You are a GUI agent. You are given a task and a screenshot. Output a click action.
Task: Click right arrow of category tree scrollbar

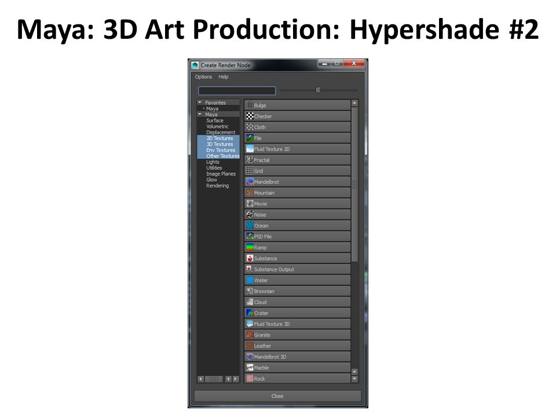click(236, 379)
